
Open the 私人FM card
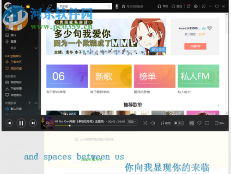[x=199, y=76]
